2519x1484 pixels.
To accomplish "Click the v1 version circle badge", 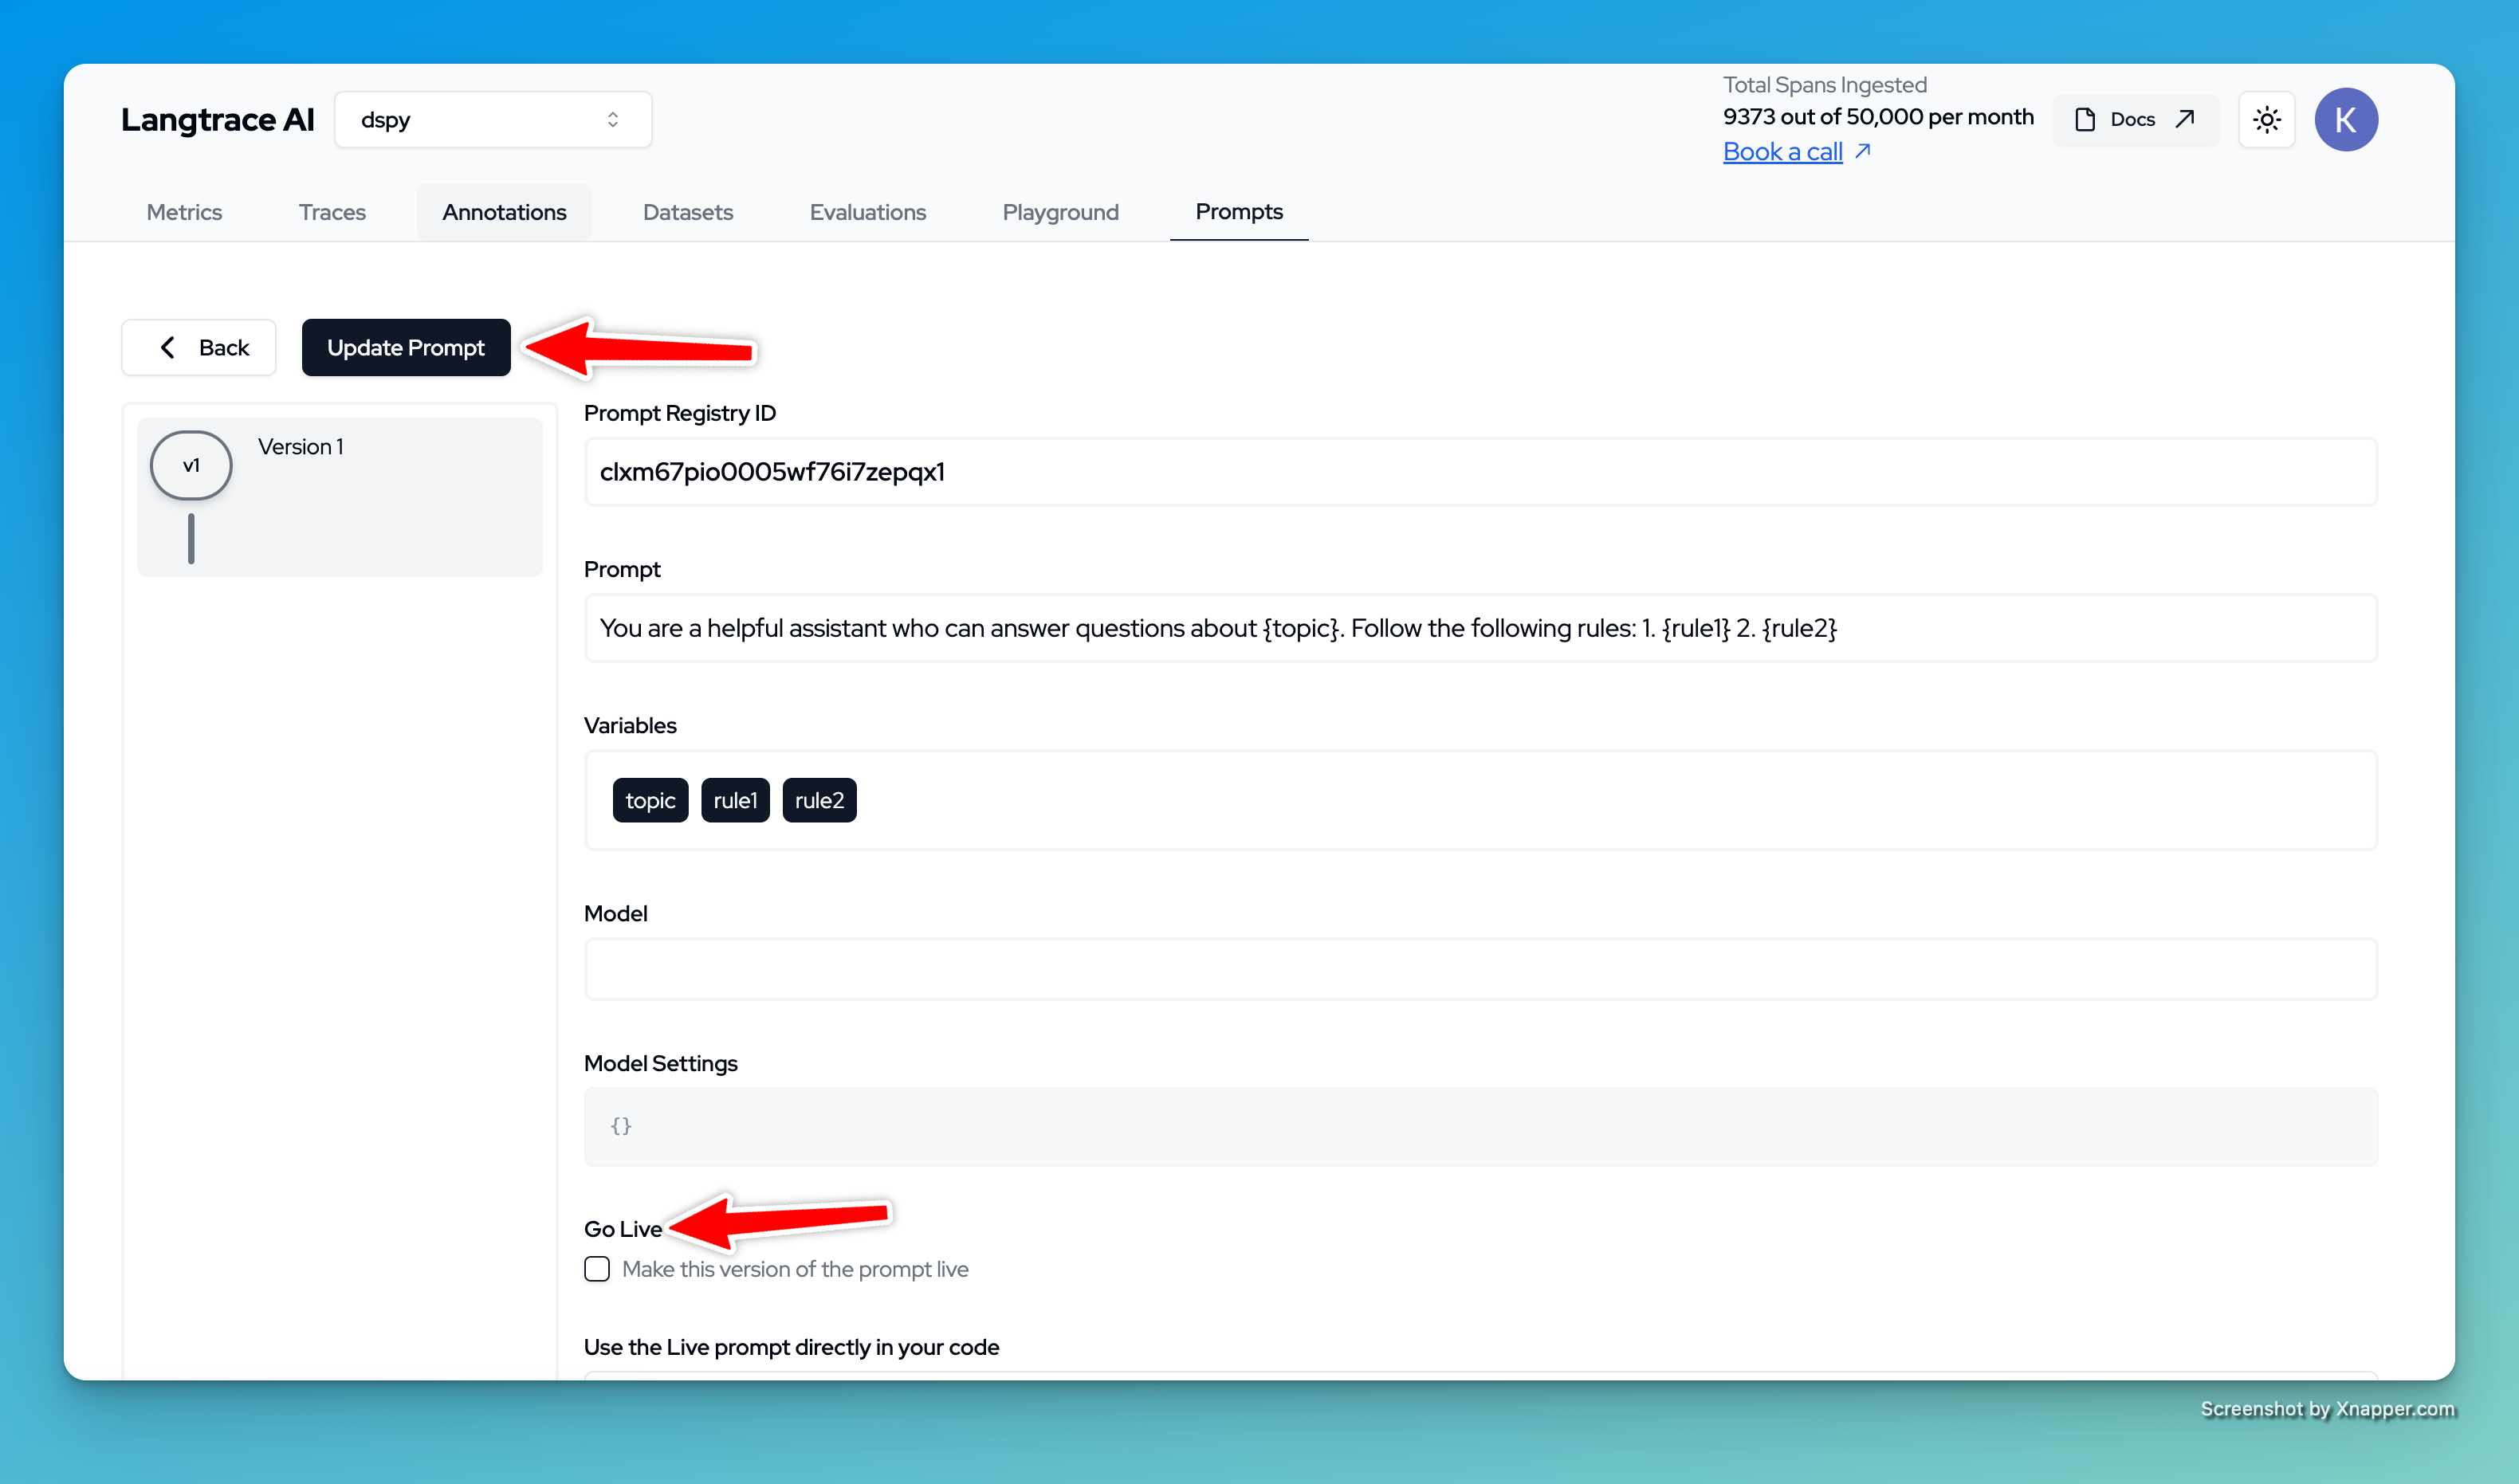I will (191, 465).
